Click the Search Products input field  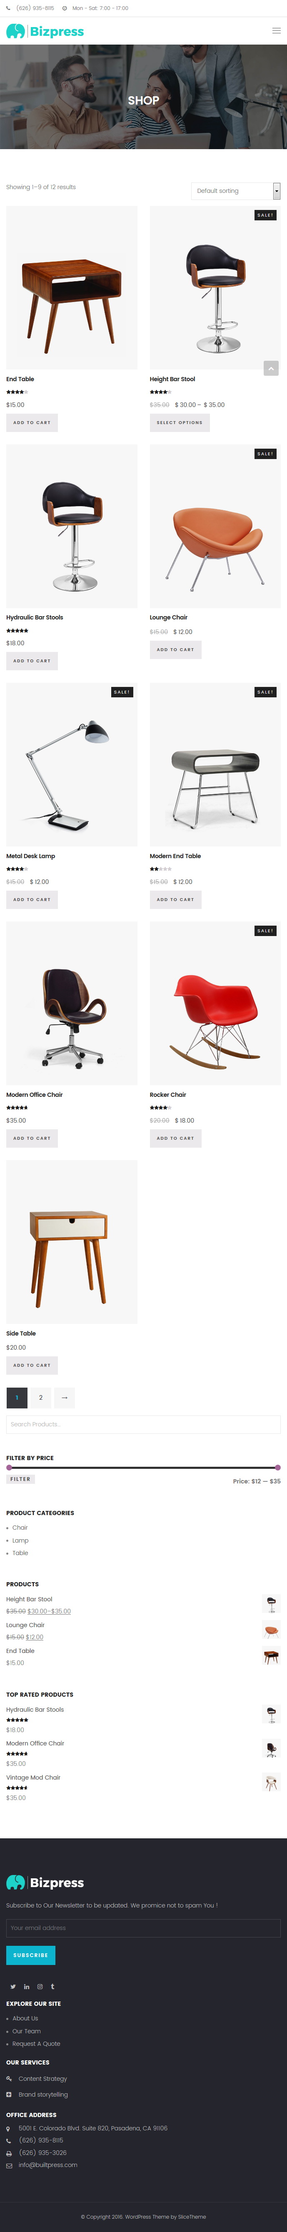(x=143, y=1423)
